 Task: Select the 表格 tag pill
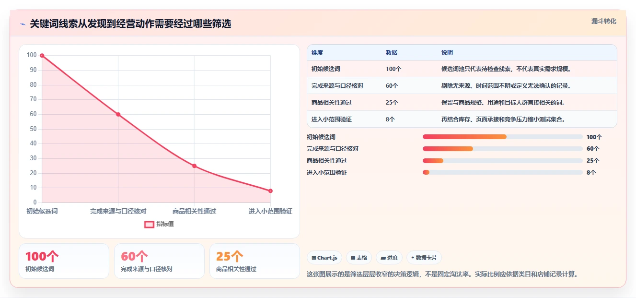[359, 258]
